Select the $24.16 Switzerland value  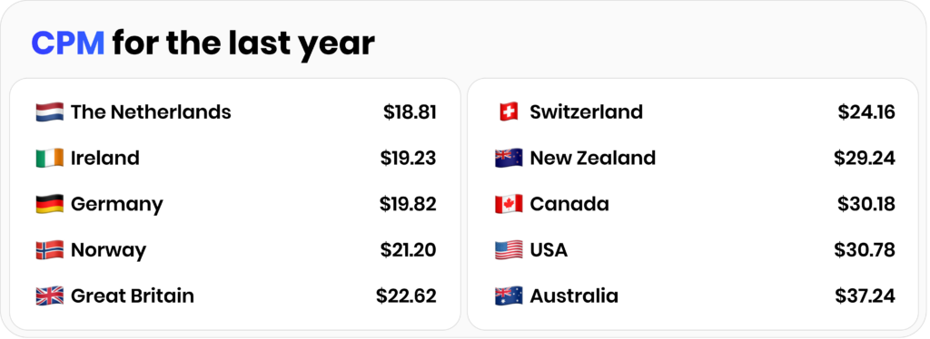point(866,111)
